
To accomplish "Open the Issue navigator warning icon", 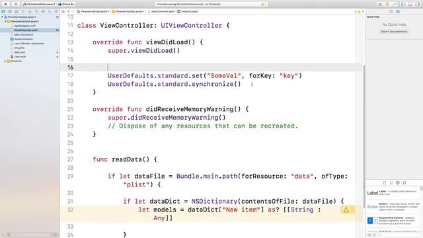I will tap(30, 12).
